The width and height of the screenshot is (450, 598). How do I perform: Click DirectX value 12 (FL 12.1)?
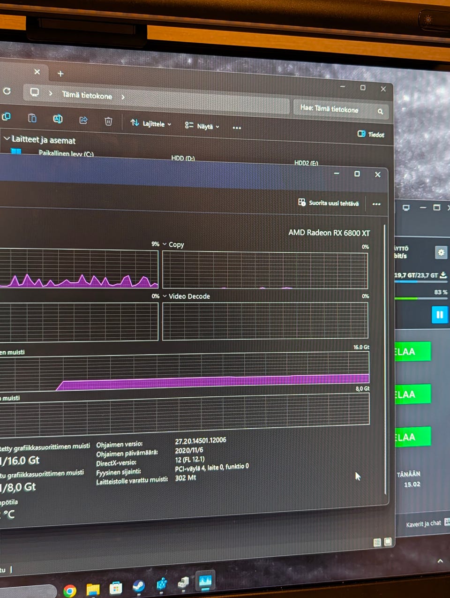[190, 459]
